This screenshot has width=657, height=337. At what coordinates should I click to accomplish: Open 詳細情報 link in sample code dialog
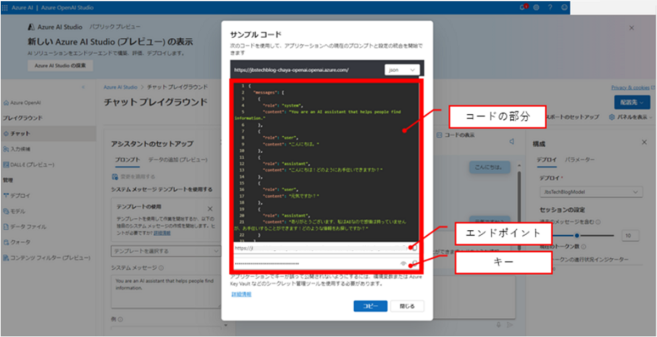tap(241, 294)
